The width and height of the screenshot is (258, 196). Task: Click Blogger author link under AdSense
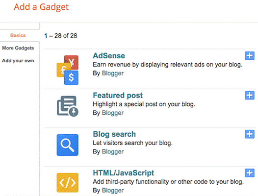[x=113, y=73]
